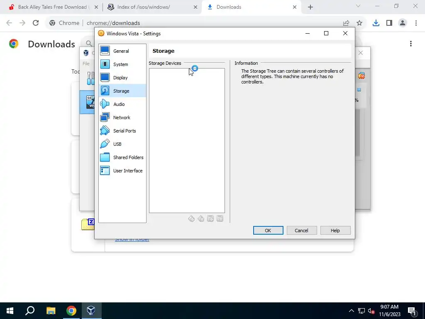Cancel the Windows Vista settings dialog
The height and width of the screenshot is (319, 425).
[302, 230]
